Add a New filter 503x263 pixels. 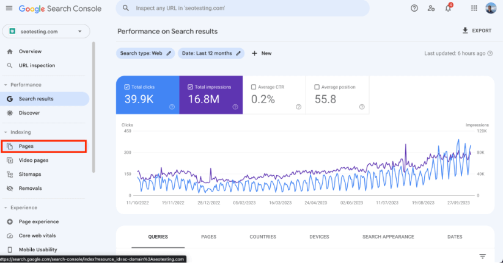[262, 54]
